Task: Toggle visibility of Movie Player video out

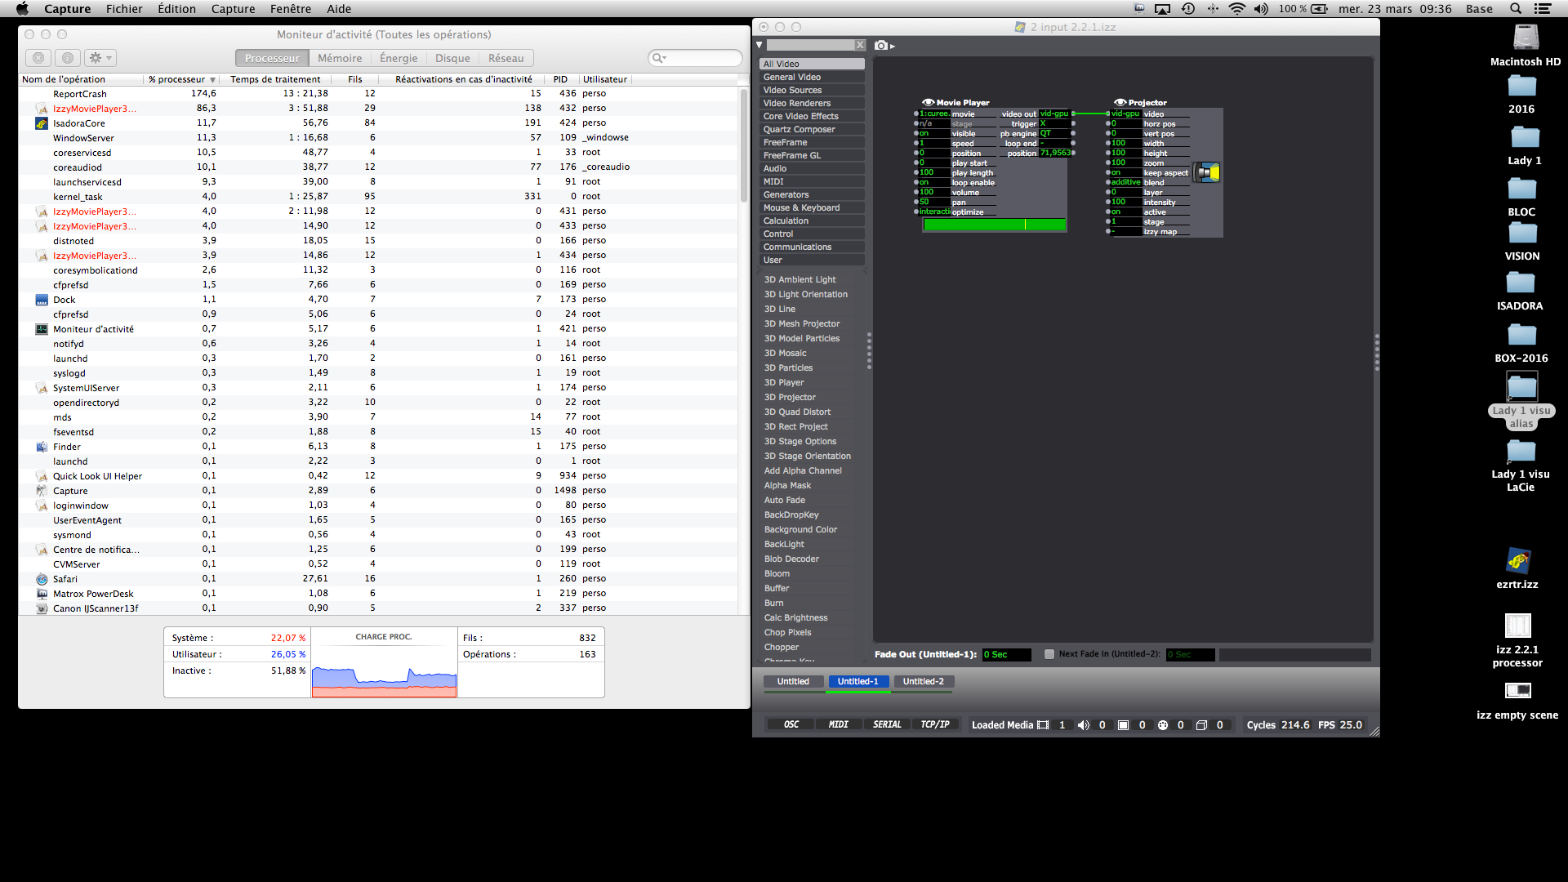Action: click(1076, 113)
